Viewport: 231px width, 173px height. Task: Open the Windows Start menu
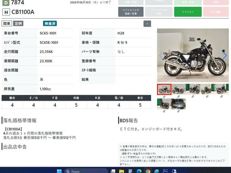59,171
